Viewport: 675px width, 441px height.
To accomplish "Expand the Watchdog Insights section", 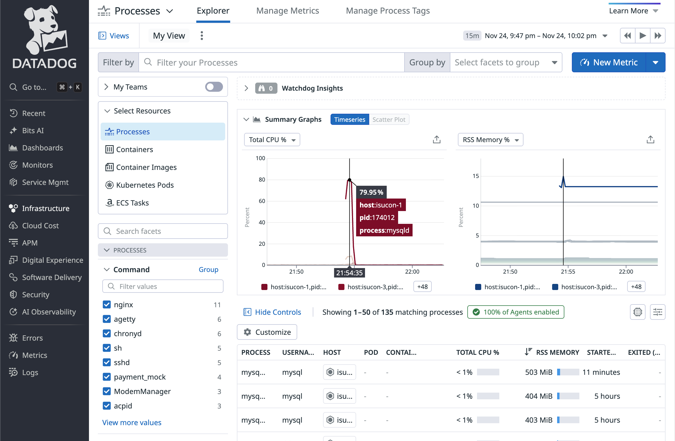I will coord(246,88).
